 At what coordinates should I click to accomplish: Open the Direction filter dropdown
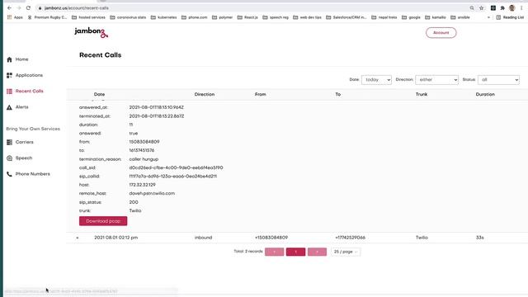point(436,80)
